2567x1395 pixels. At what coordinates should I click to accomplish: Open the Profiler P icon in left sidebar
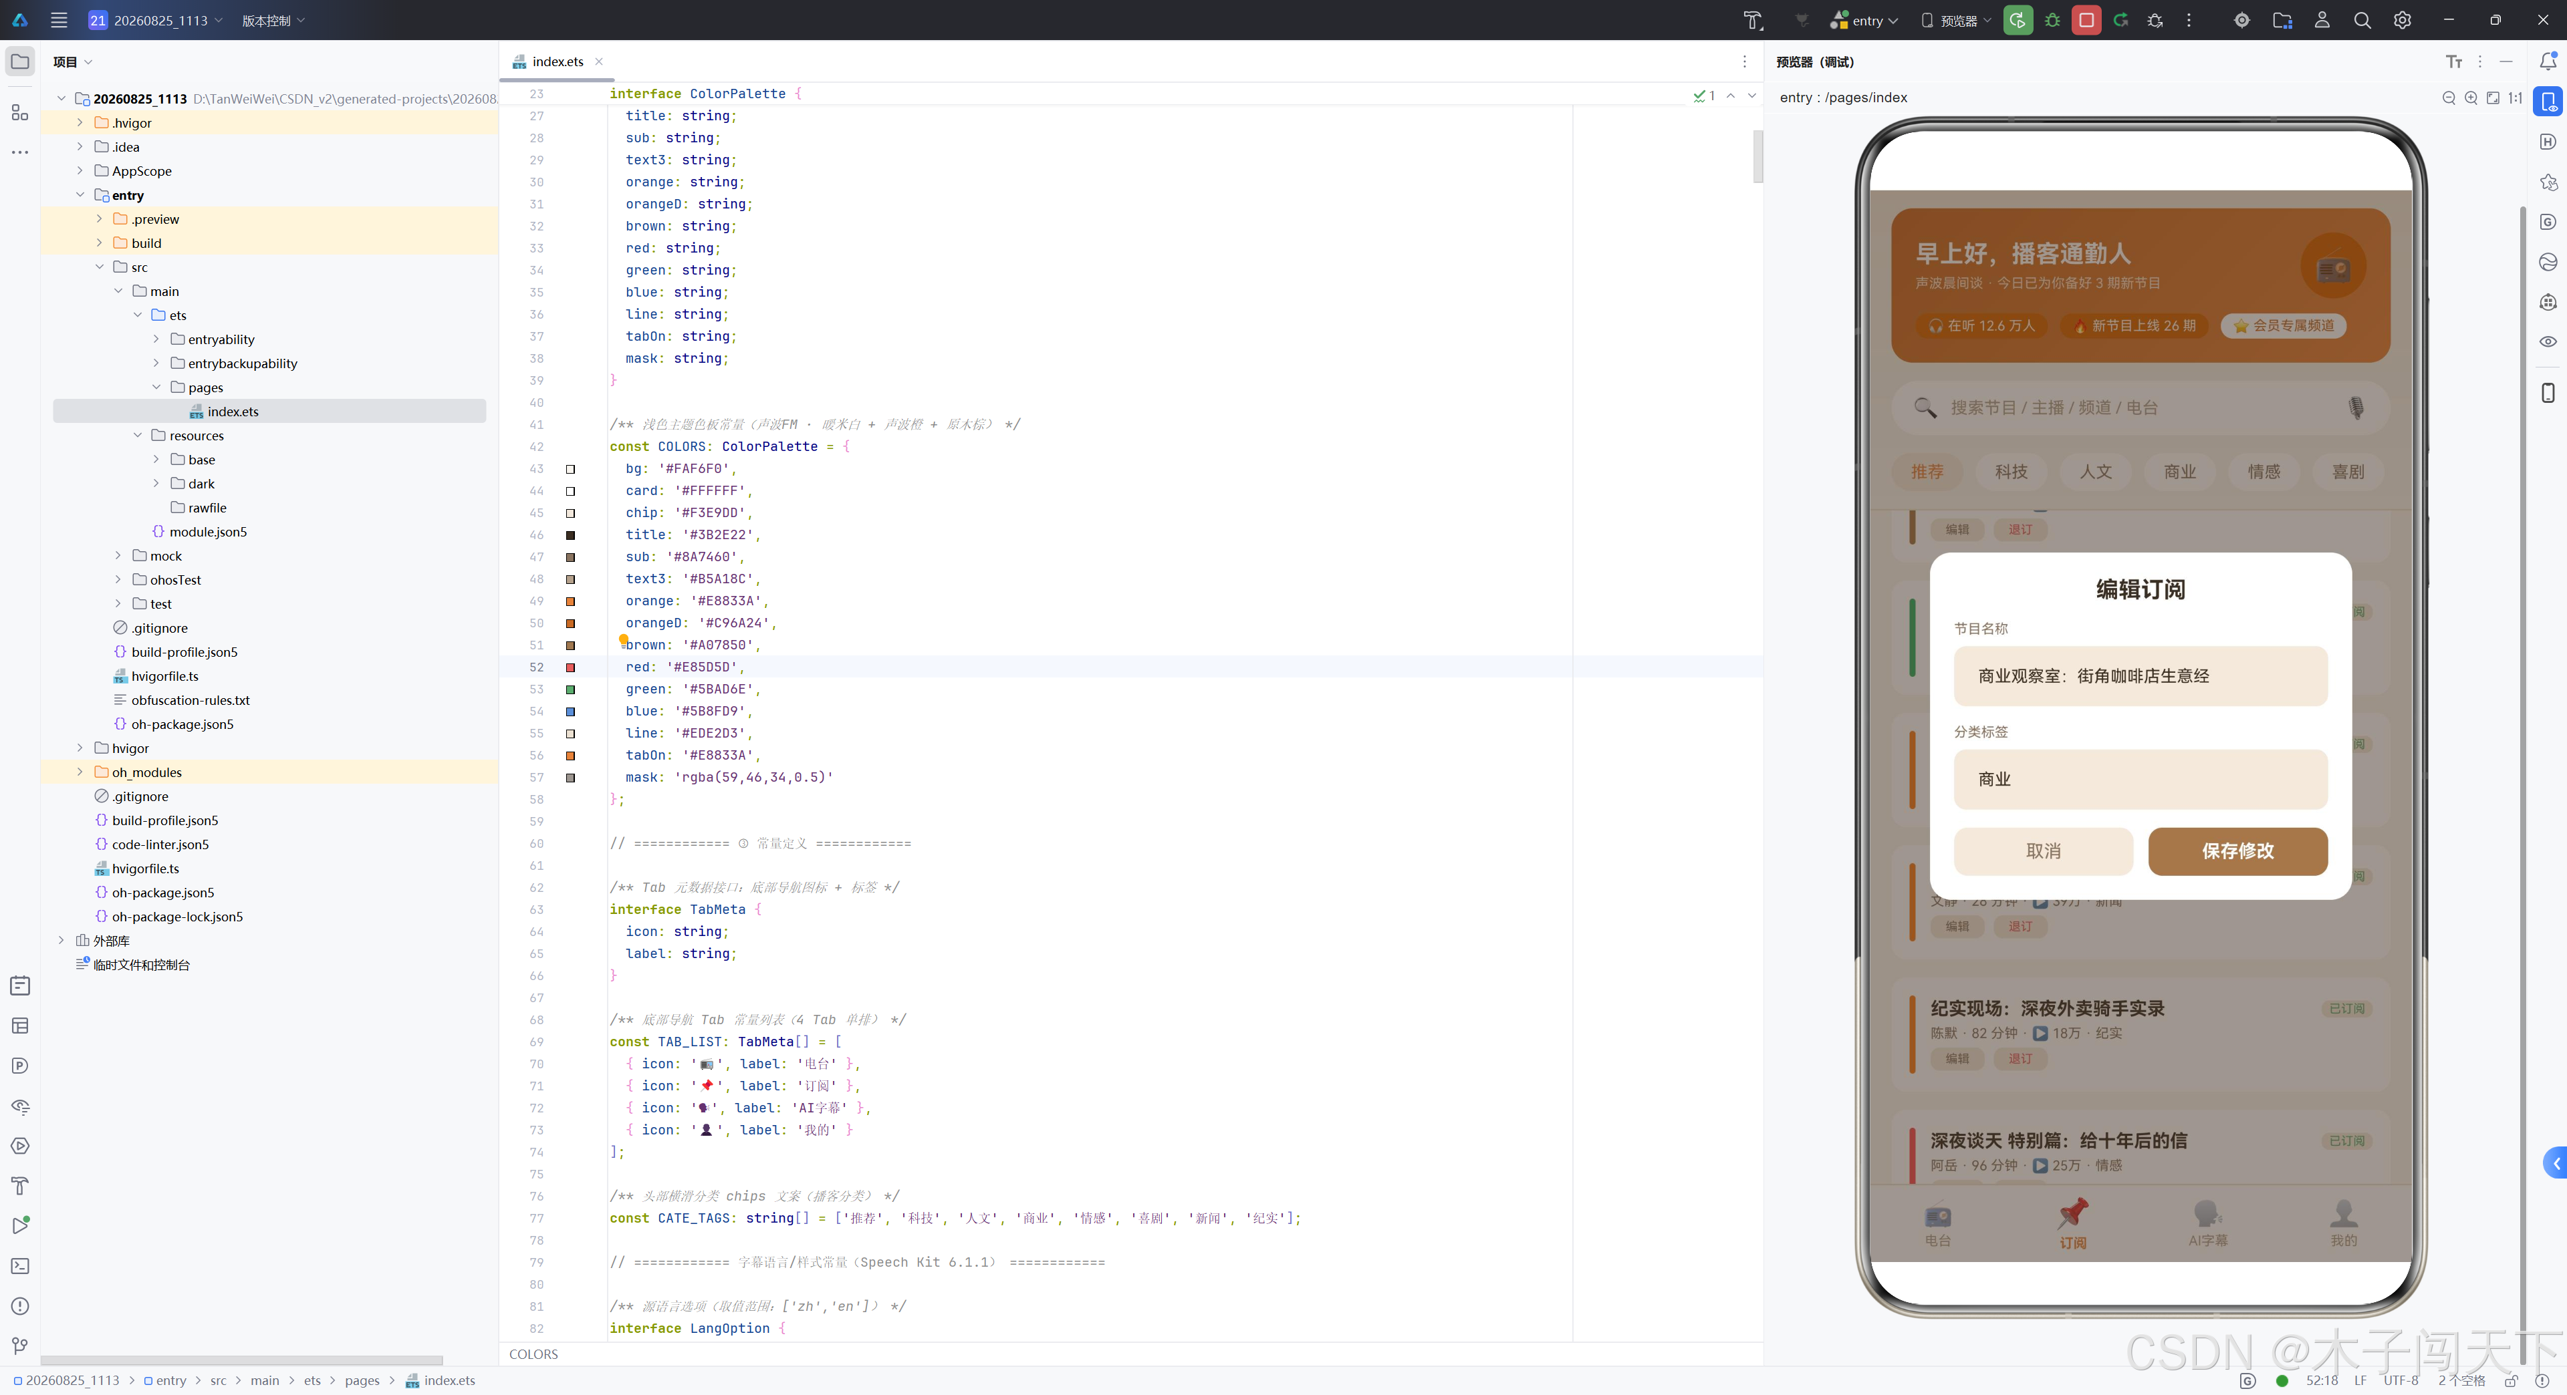click(x=20, y=1066)
